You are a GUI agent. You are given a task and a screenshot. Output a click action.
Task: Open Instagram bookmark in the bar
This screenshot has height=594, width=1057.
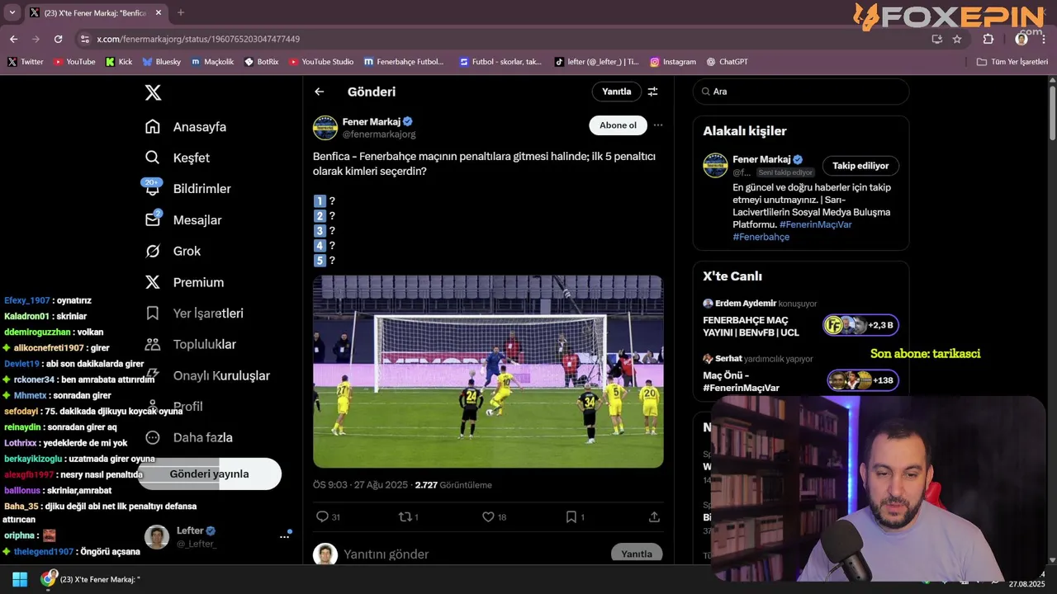[673, 62]
